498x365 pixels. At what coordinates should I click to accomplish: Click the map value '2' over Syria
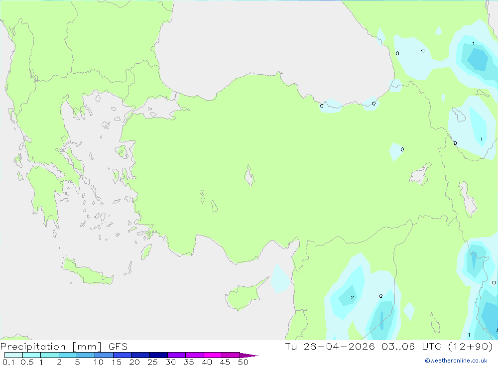(352, 298)
